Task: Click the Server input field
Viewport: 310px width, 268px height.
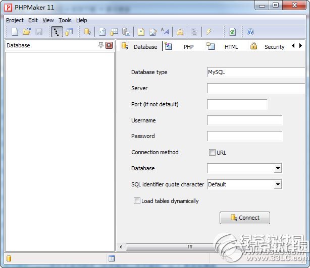Action: point(256,88)
